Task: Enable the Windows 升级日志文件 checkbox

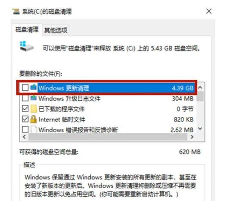Action: click(x=25, y=98)
